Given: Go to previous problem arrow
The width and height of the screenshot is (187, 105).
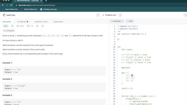Looking at the screenshot, I should point(98,15).
